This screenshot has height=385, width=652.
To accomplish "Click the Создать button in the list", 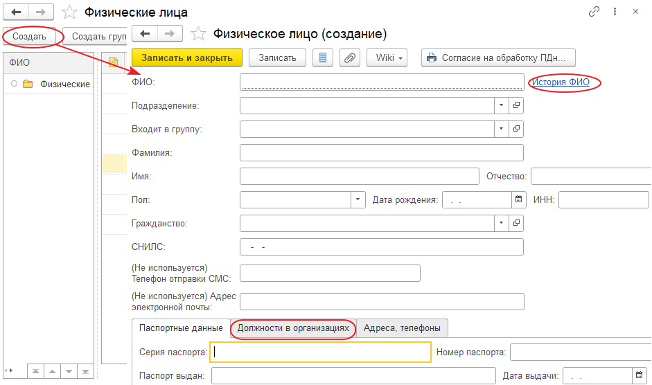I will [29, 37].
